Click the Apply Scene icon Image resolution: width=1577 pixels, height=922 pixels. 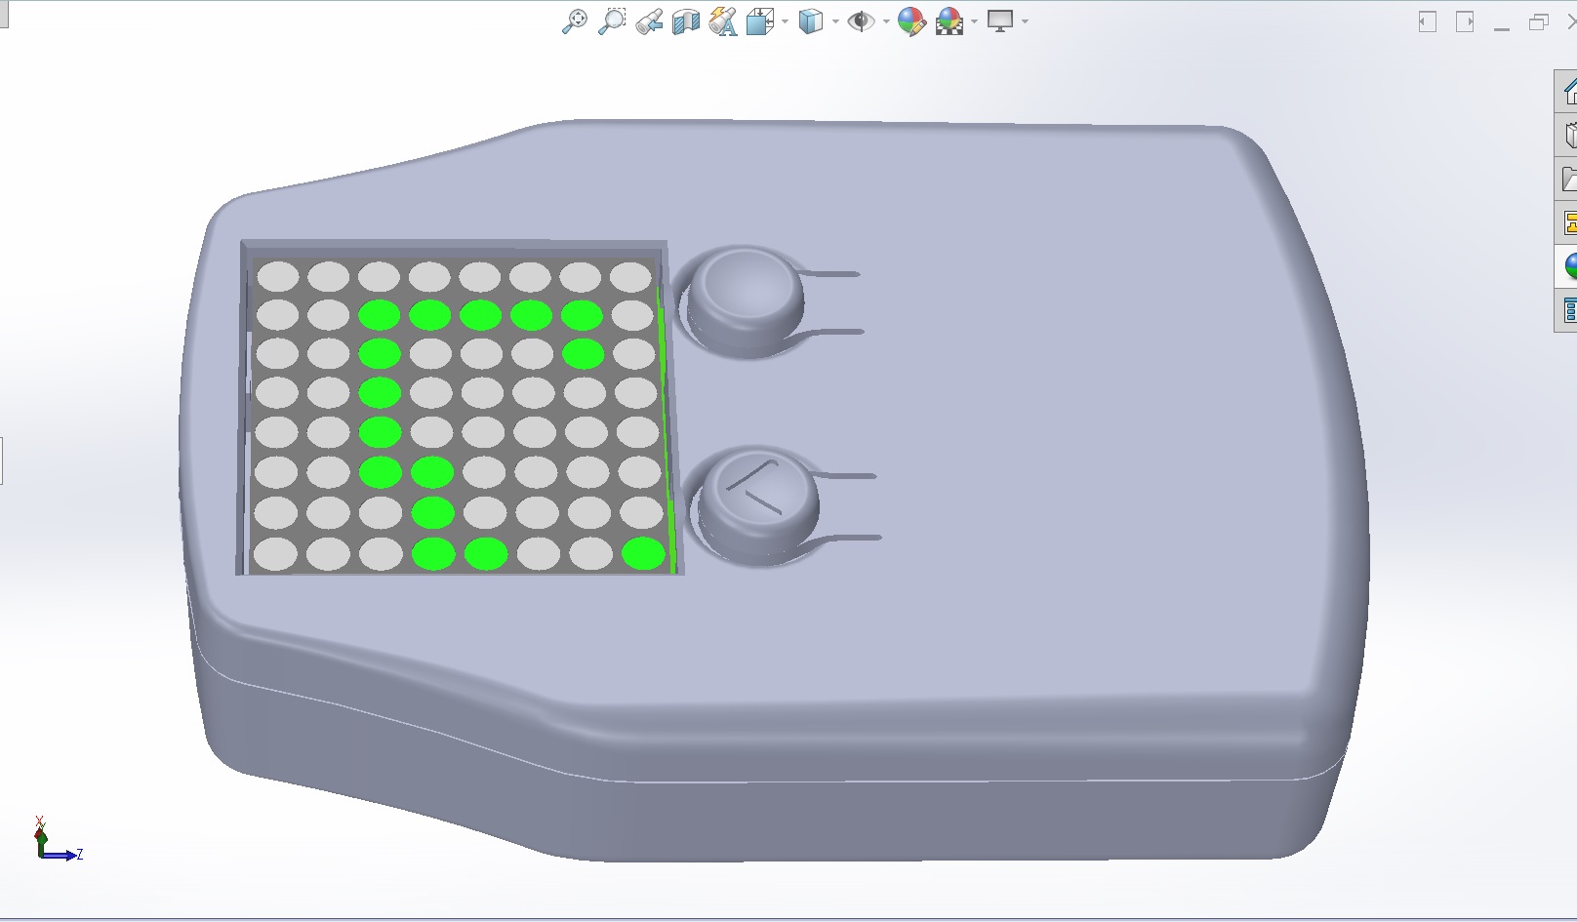coord(950,21)
